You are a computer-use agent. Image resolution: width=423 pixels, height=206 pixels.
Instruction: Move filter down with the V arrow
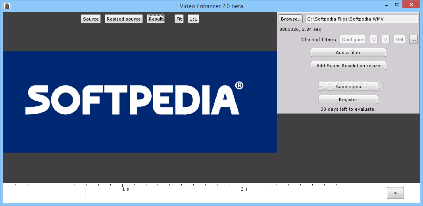click(x=374, y=40)
